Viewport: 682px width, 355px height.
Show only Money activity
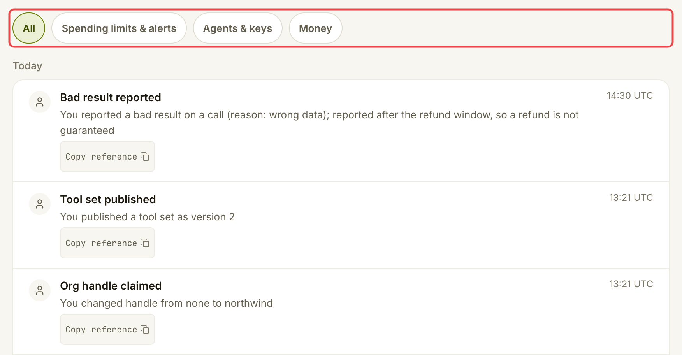point(315,28)
